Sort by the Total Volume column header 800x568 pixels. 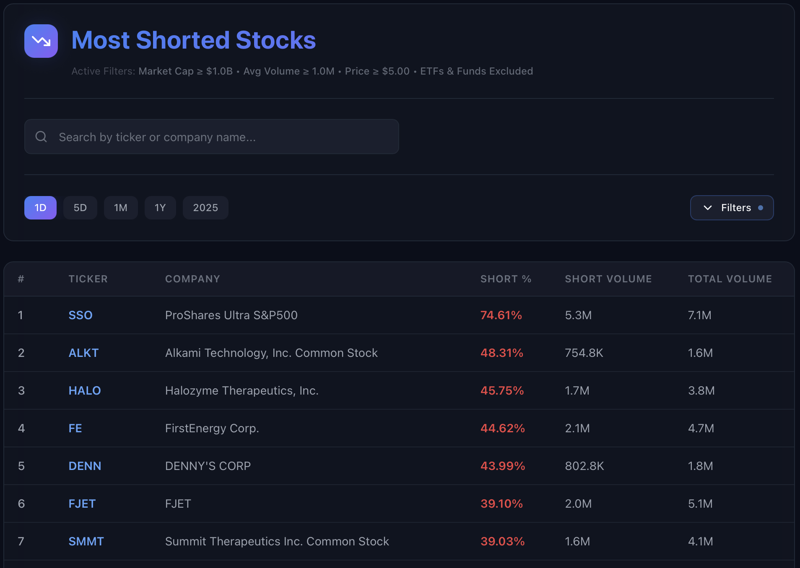tap(730, 279)
